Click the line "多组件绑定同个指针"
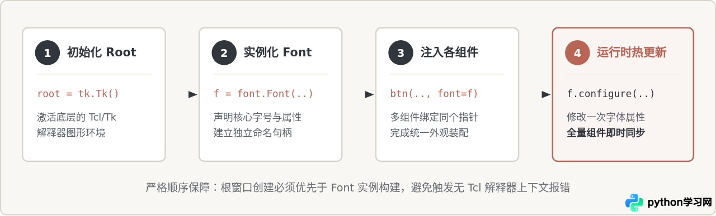The height and width of the screenshot is (216, 716). pyautogui.click(x=434, y=117)
